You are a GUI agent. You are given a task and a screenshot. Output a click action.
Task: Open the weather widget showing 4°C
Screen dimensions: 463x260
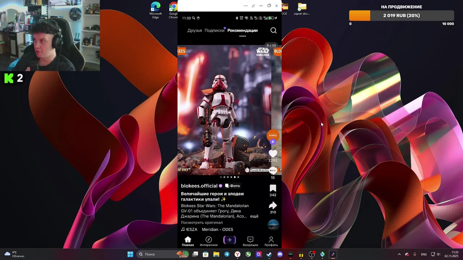(x=14, y=254)
